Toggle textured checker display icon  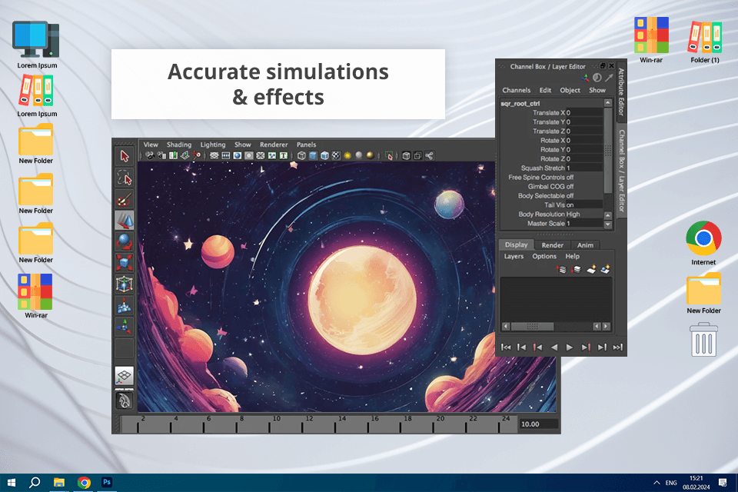pos(336,155)
